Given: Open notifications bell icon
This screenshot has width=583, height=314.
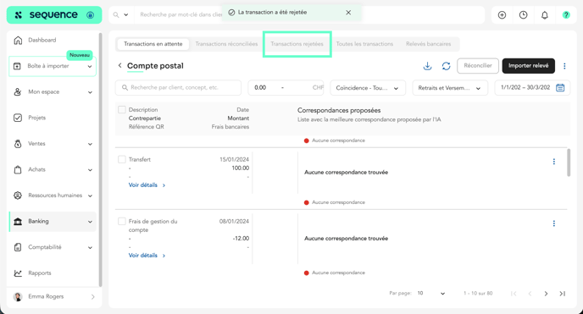Looking at the screenshot, I should (544, 15).
